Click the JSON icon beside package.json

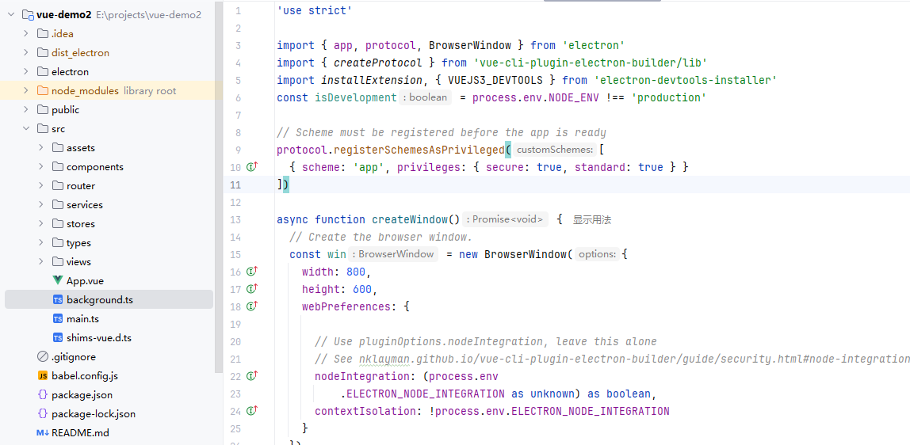[x=43, y=395]
